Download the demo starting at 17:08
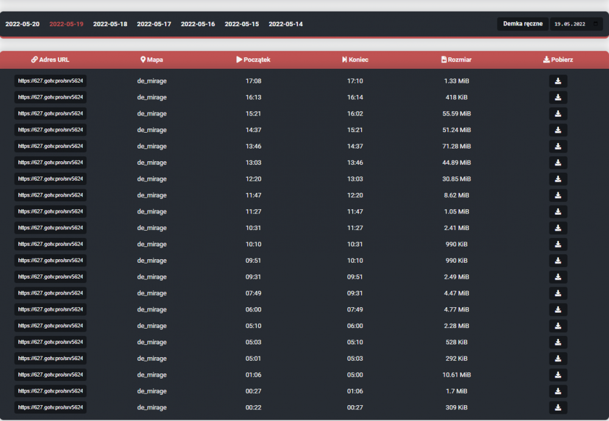This screenshot has height=421, width=609. [558, 81]
